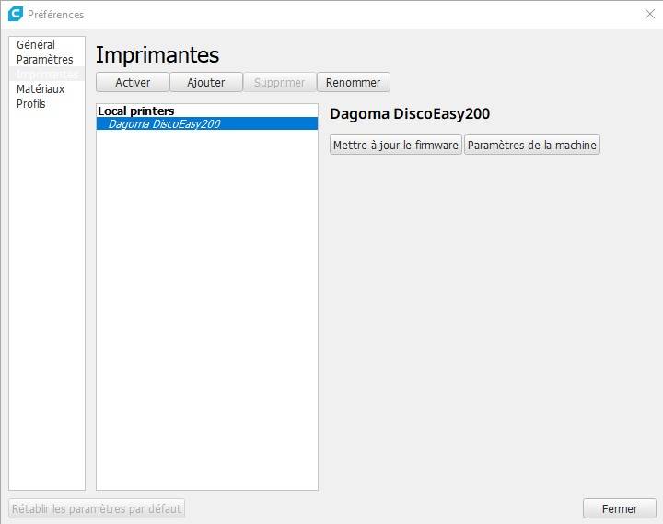Go to the Matériaux page
The height and width of the screenshot is (524, 663).
[x=41, y=89]
